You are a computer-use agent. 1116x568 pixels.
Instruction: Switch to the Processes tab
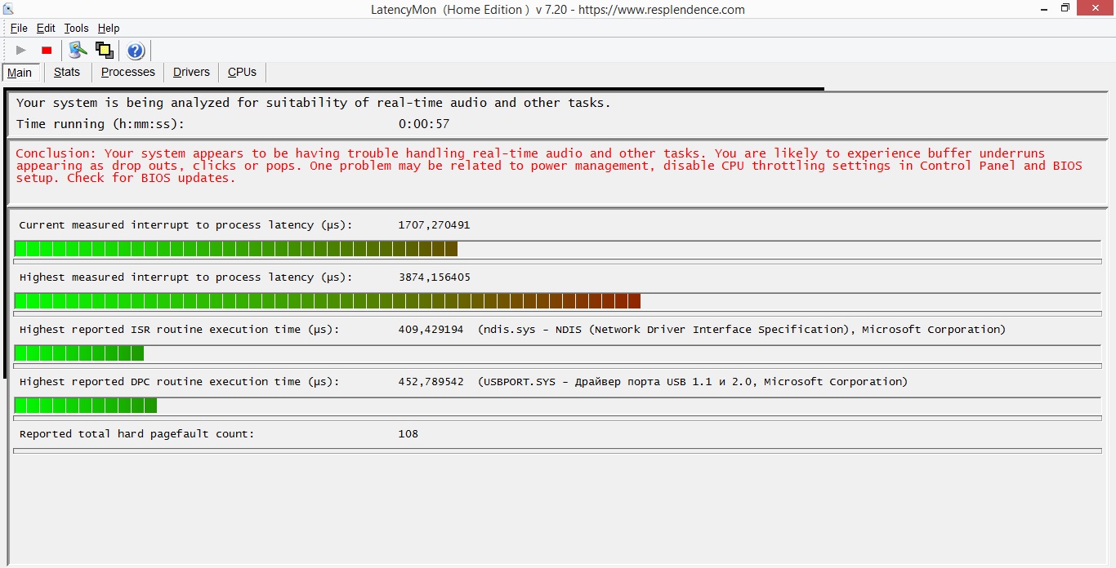coord(127,72)
